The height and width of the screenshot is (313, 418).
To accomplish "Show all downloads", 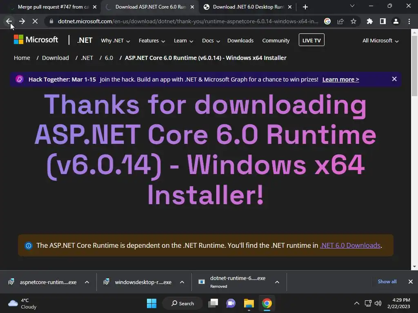I will point(387,282).
